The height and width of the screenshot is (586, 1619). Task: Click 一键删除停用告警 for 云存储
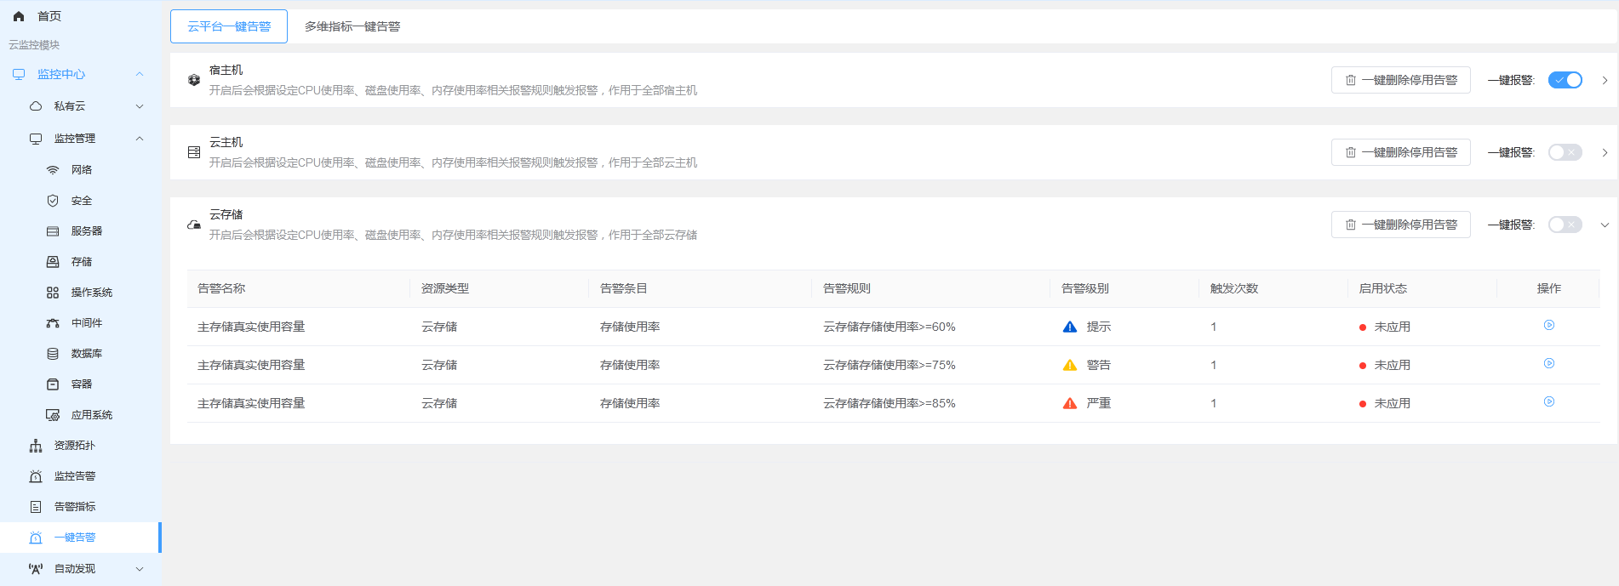click(1401, 225)
